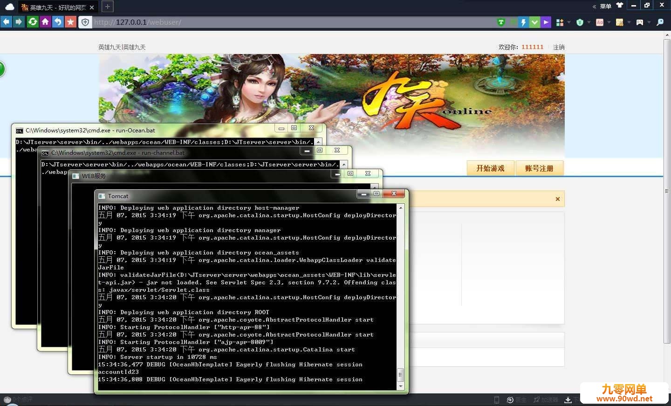The width and height of the screenshot is (671, 406).
Task: Click the 开始游戏 start game button
Action: tap(490, 168)
